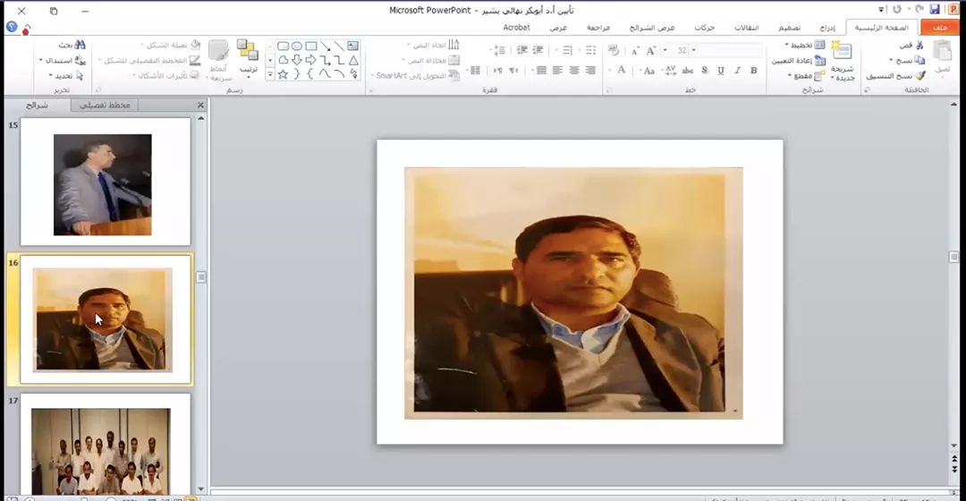This screenshot has width=966, height=501.
Task: Open the Outline (مخطط تفصيلي) pane tab
Action: (105, 106)
